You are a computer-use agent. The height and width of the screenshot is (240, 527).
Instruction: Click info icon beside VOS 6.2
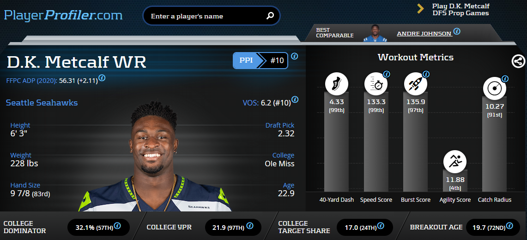[295, 99]
